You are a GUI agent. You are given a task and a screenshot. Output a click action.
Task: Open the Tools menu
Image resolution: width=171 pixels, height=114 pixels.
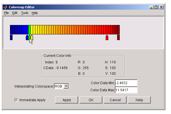pos(25,13)
